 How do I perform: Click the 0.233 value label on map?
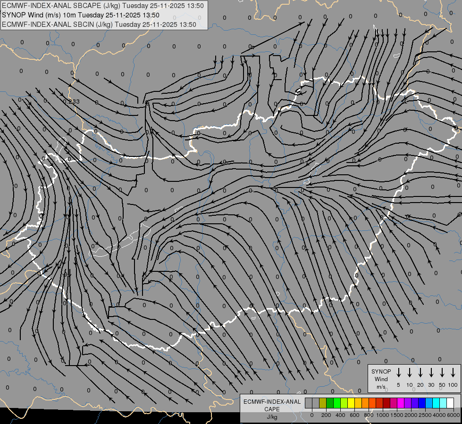[71, 101]
